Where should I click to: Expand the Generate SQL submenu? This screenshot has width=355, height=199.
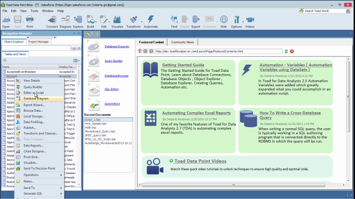[39, 193]
